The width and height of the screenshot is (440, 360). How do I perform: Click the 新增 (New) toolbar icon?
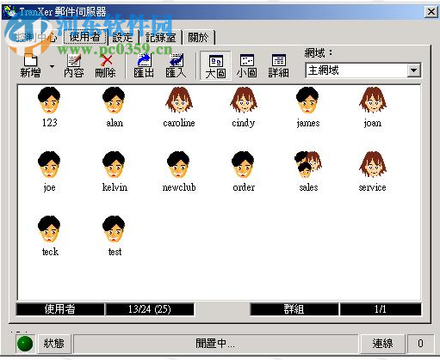(30, 65)
